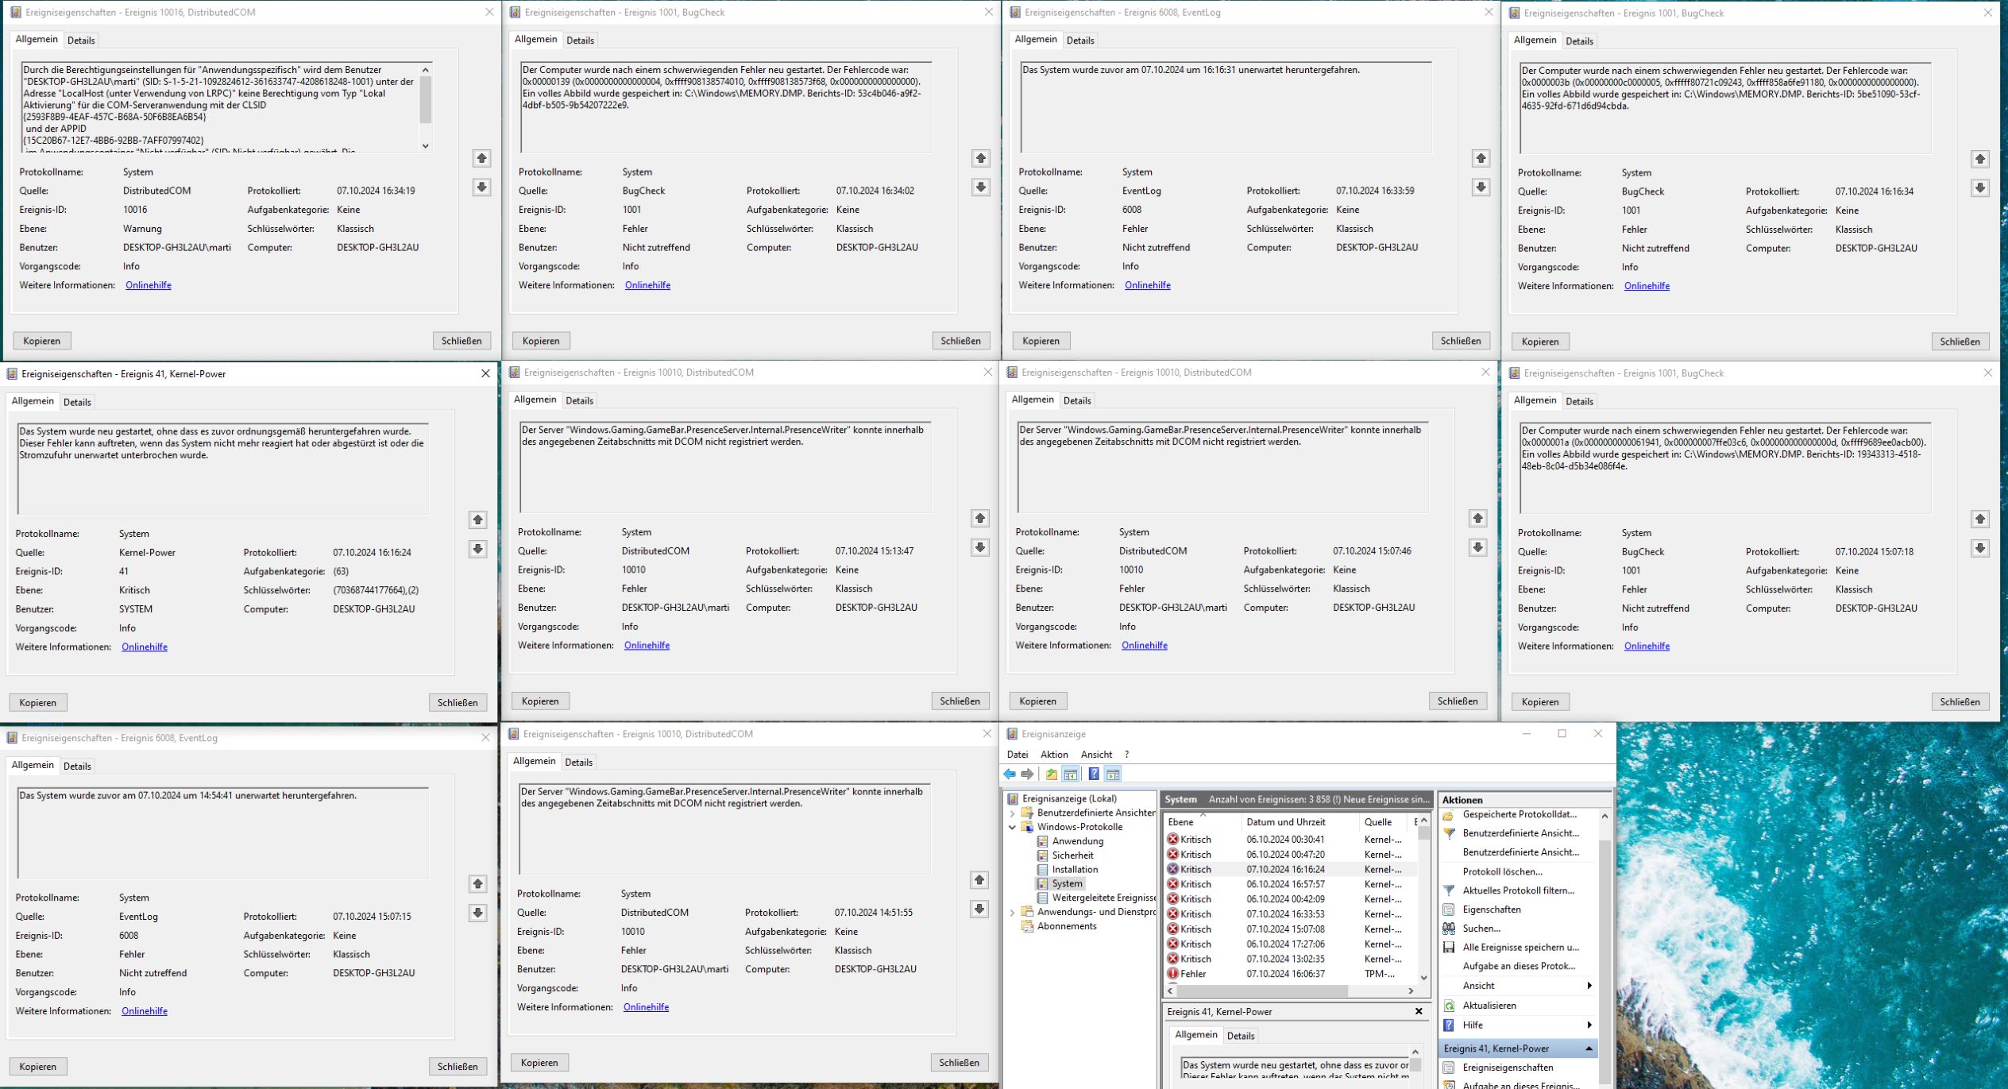Click the blue help icon in the toolbar
2008x1089 pixels.
(x=1093, y=774)
